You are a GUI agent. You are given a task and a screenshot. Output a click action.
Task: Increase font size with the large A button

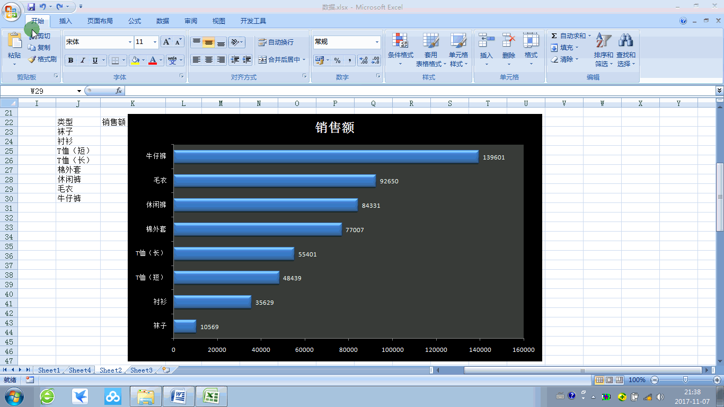point(166,42)
